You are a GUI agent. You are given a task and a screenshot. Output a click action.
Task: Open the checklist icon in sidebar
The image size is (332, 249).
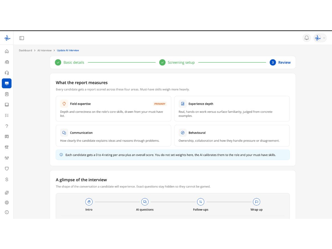pyautogui.click(x=7, y=115)
